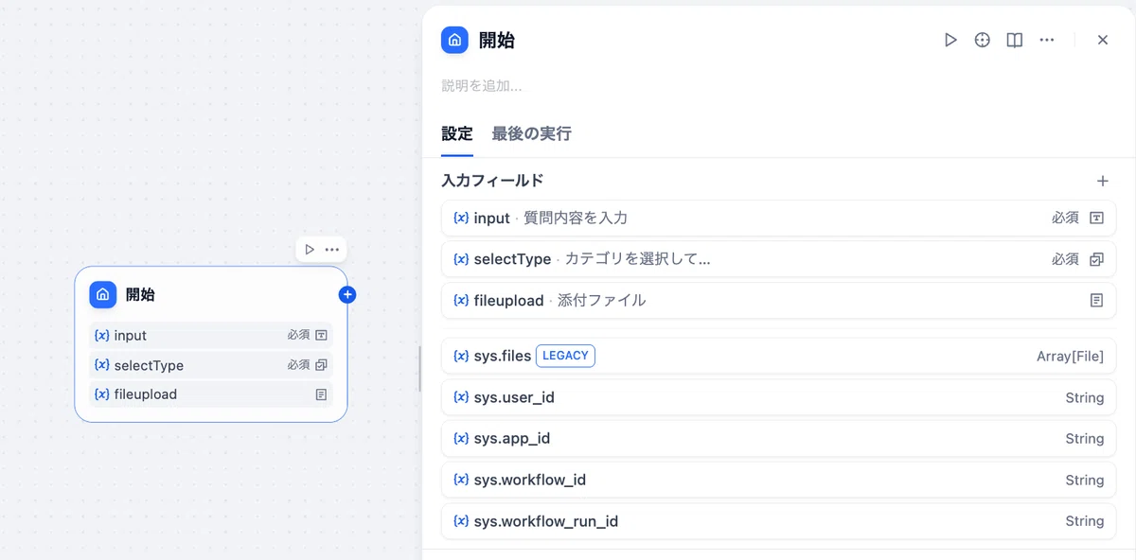Click variable icon beside sys.files

[461, 356]
